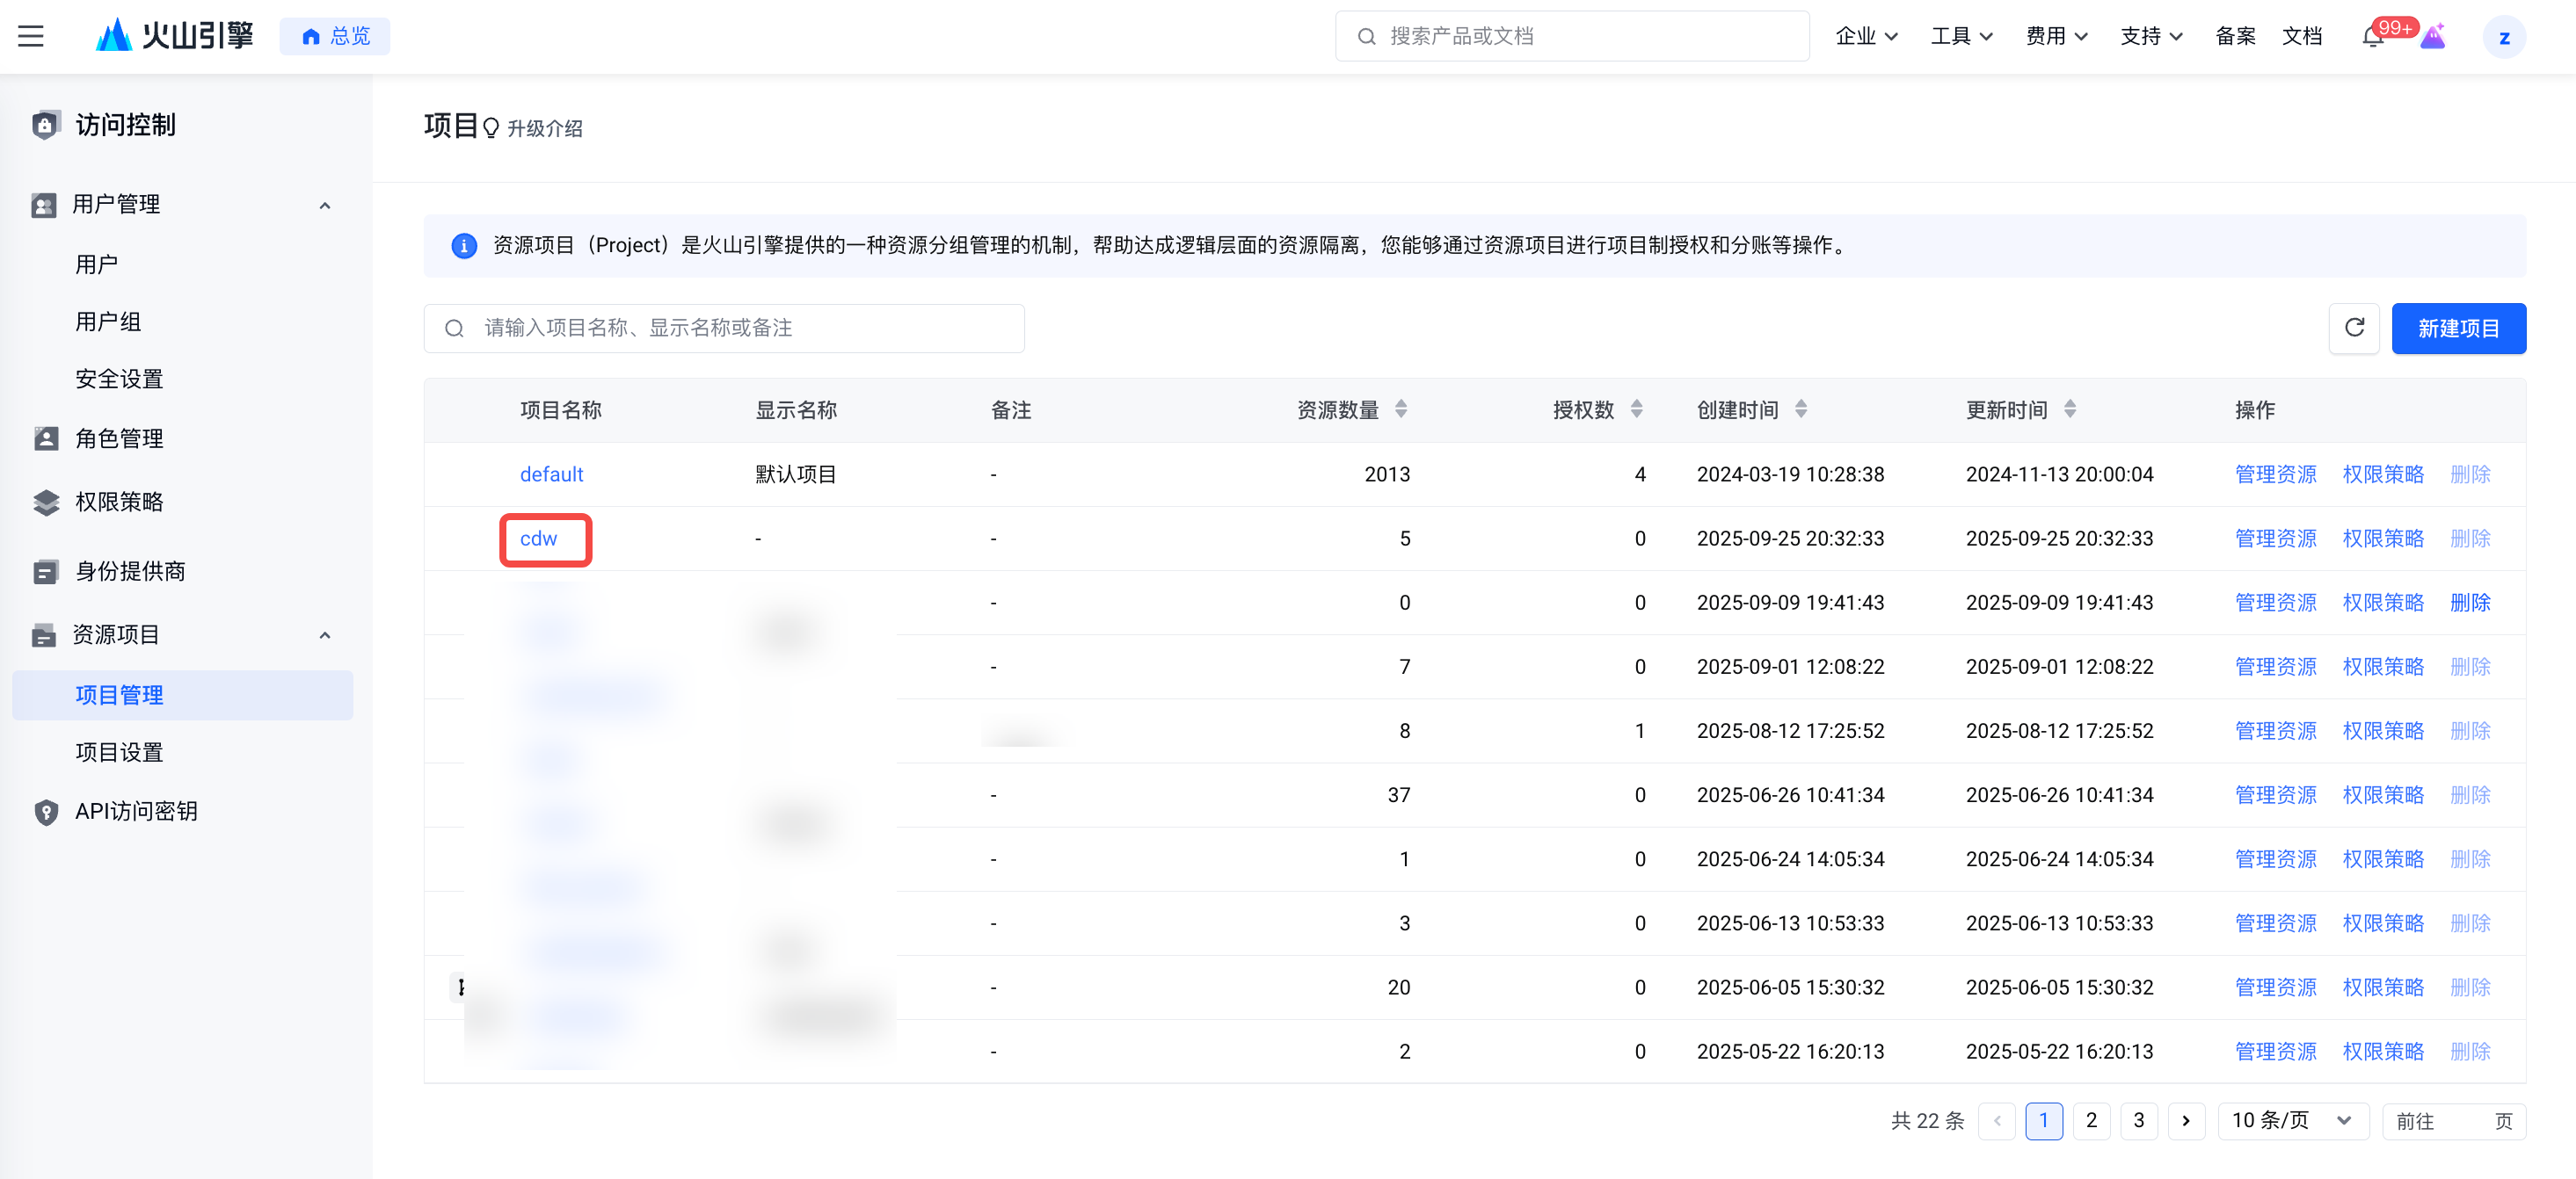Click the 火山引擎 logo
The image size is (2576, 1179).
click(x=175, y=36)
